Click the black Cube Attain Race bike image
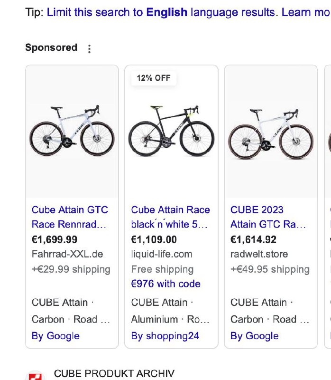 click(x=171, y=132)
